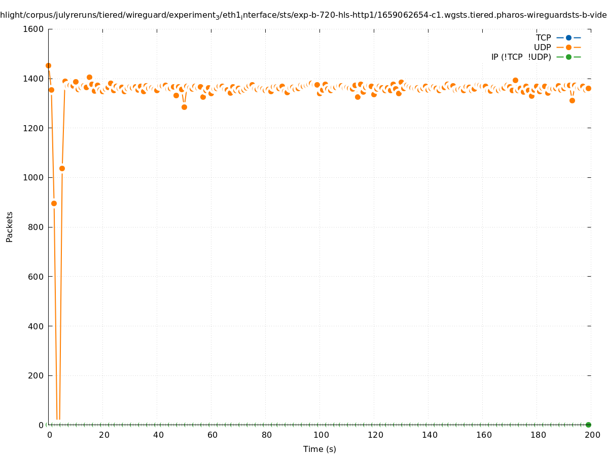Click the 100 x-axis tick label

coord(320,435)
